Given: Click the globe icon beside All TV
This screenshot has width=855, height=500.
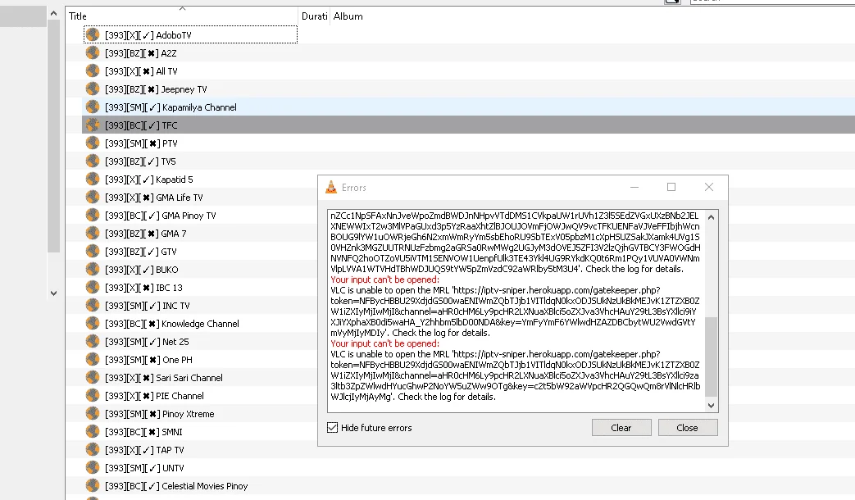Looking at the screenshot, I should (x=93, y=70).
